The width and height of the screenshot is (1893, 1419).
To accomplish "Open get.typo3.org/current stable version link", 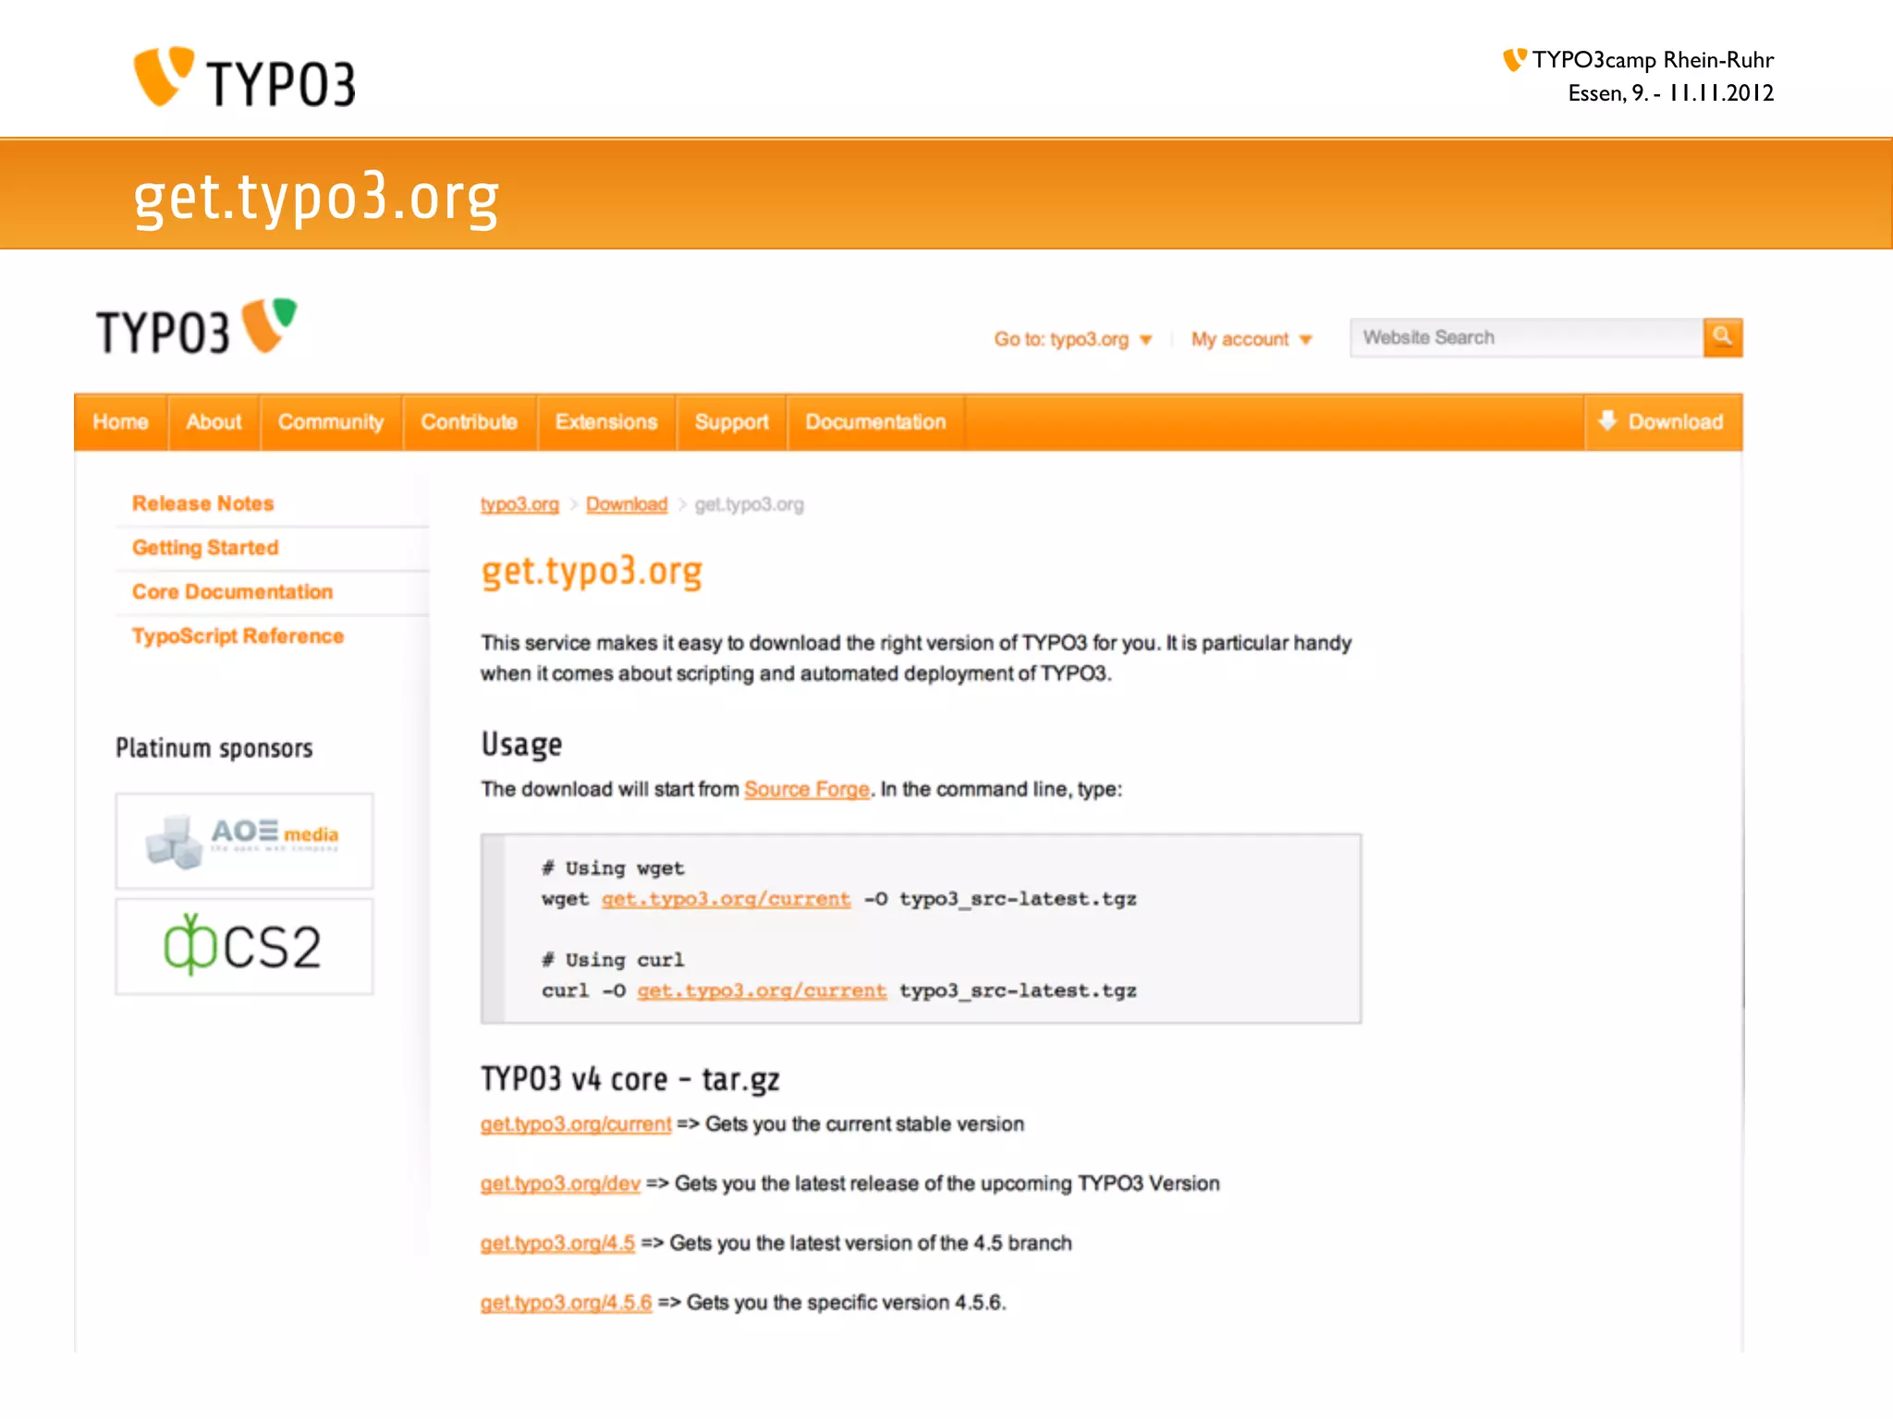I will click(x=576, y=1124).
